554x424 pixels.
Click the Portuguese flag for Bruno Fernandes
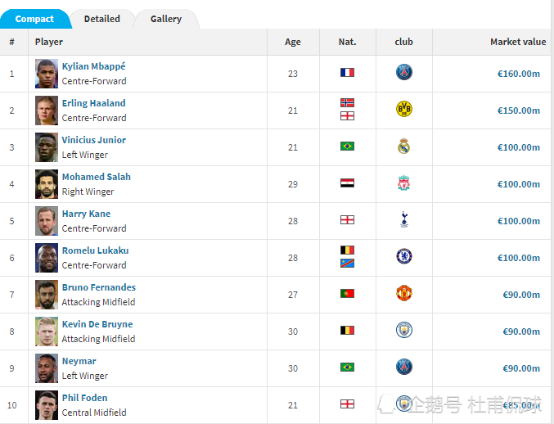pyautogui.click(x=347, y=294)
